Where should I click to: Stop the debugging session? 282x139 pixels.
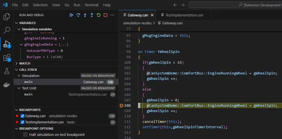click(105, 15)
